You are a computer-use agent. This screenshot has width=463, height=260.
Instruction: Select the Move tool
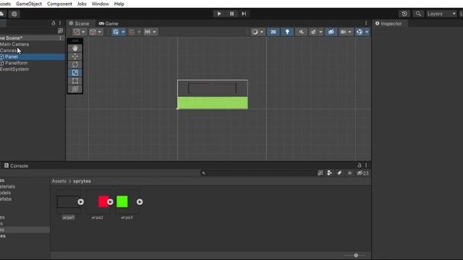(x=75, y=56)
